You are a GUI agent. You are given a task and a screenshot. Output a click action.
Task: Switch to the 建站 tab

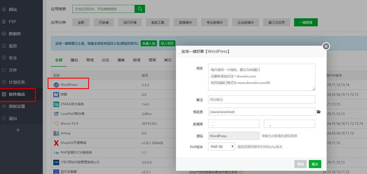tap(74, 60)
